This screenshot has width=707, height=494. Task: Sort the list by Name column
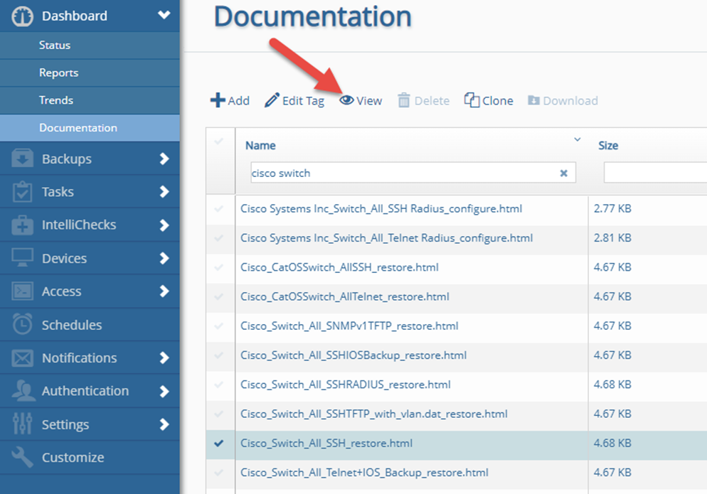click(261, 146)
